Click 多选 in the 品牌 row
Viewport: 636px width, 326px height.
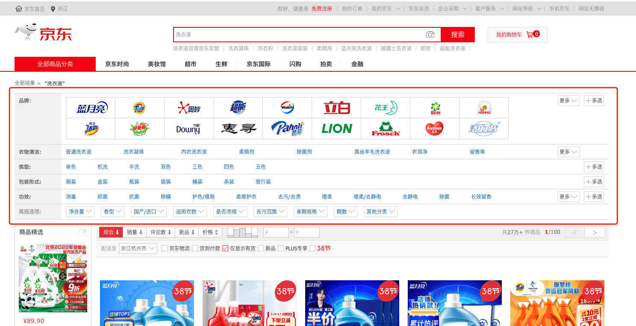tap(594, 100)
